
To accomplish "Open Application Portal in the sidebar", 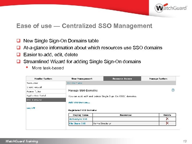I will (46, 96).
